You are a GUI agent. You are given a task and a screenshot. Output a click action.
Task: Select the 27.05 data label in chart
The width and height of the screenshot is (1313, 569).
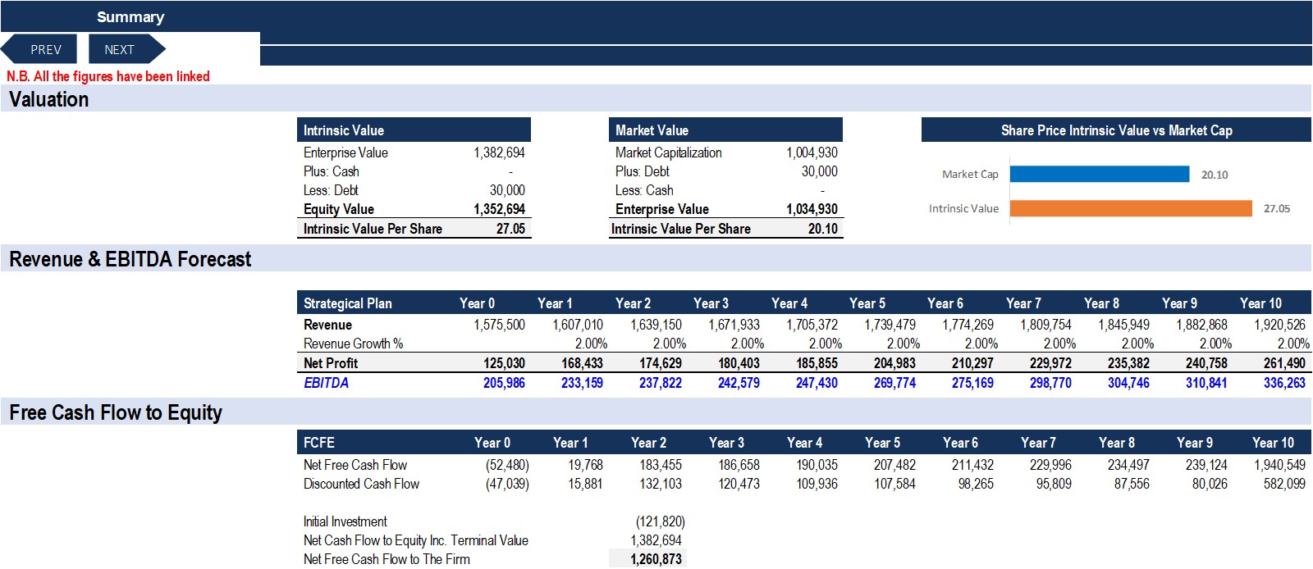tap(1277, 209)
